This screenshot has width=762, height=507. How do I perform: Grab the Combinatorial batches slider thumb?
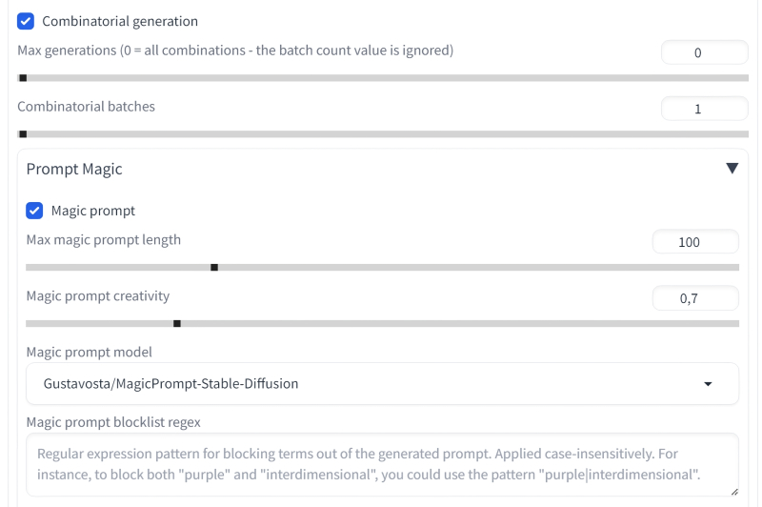23,134
